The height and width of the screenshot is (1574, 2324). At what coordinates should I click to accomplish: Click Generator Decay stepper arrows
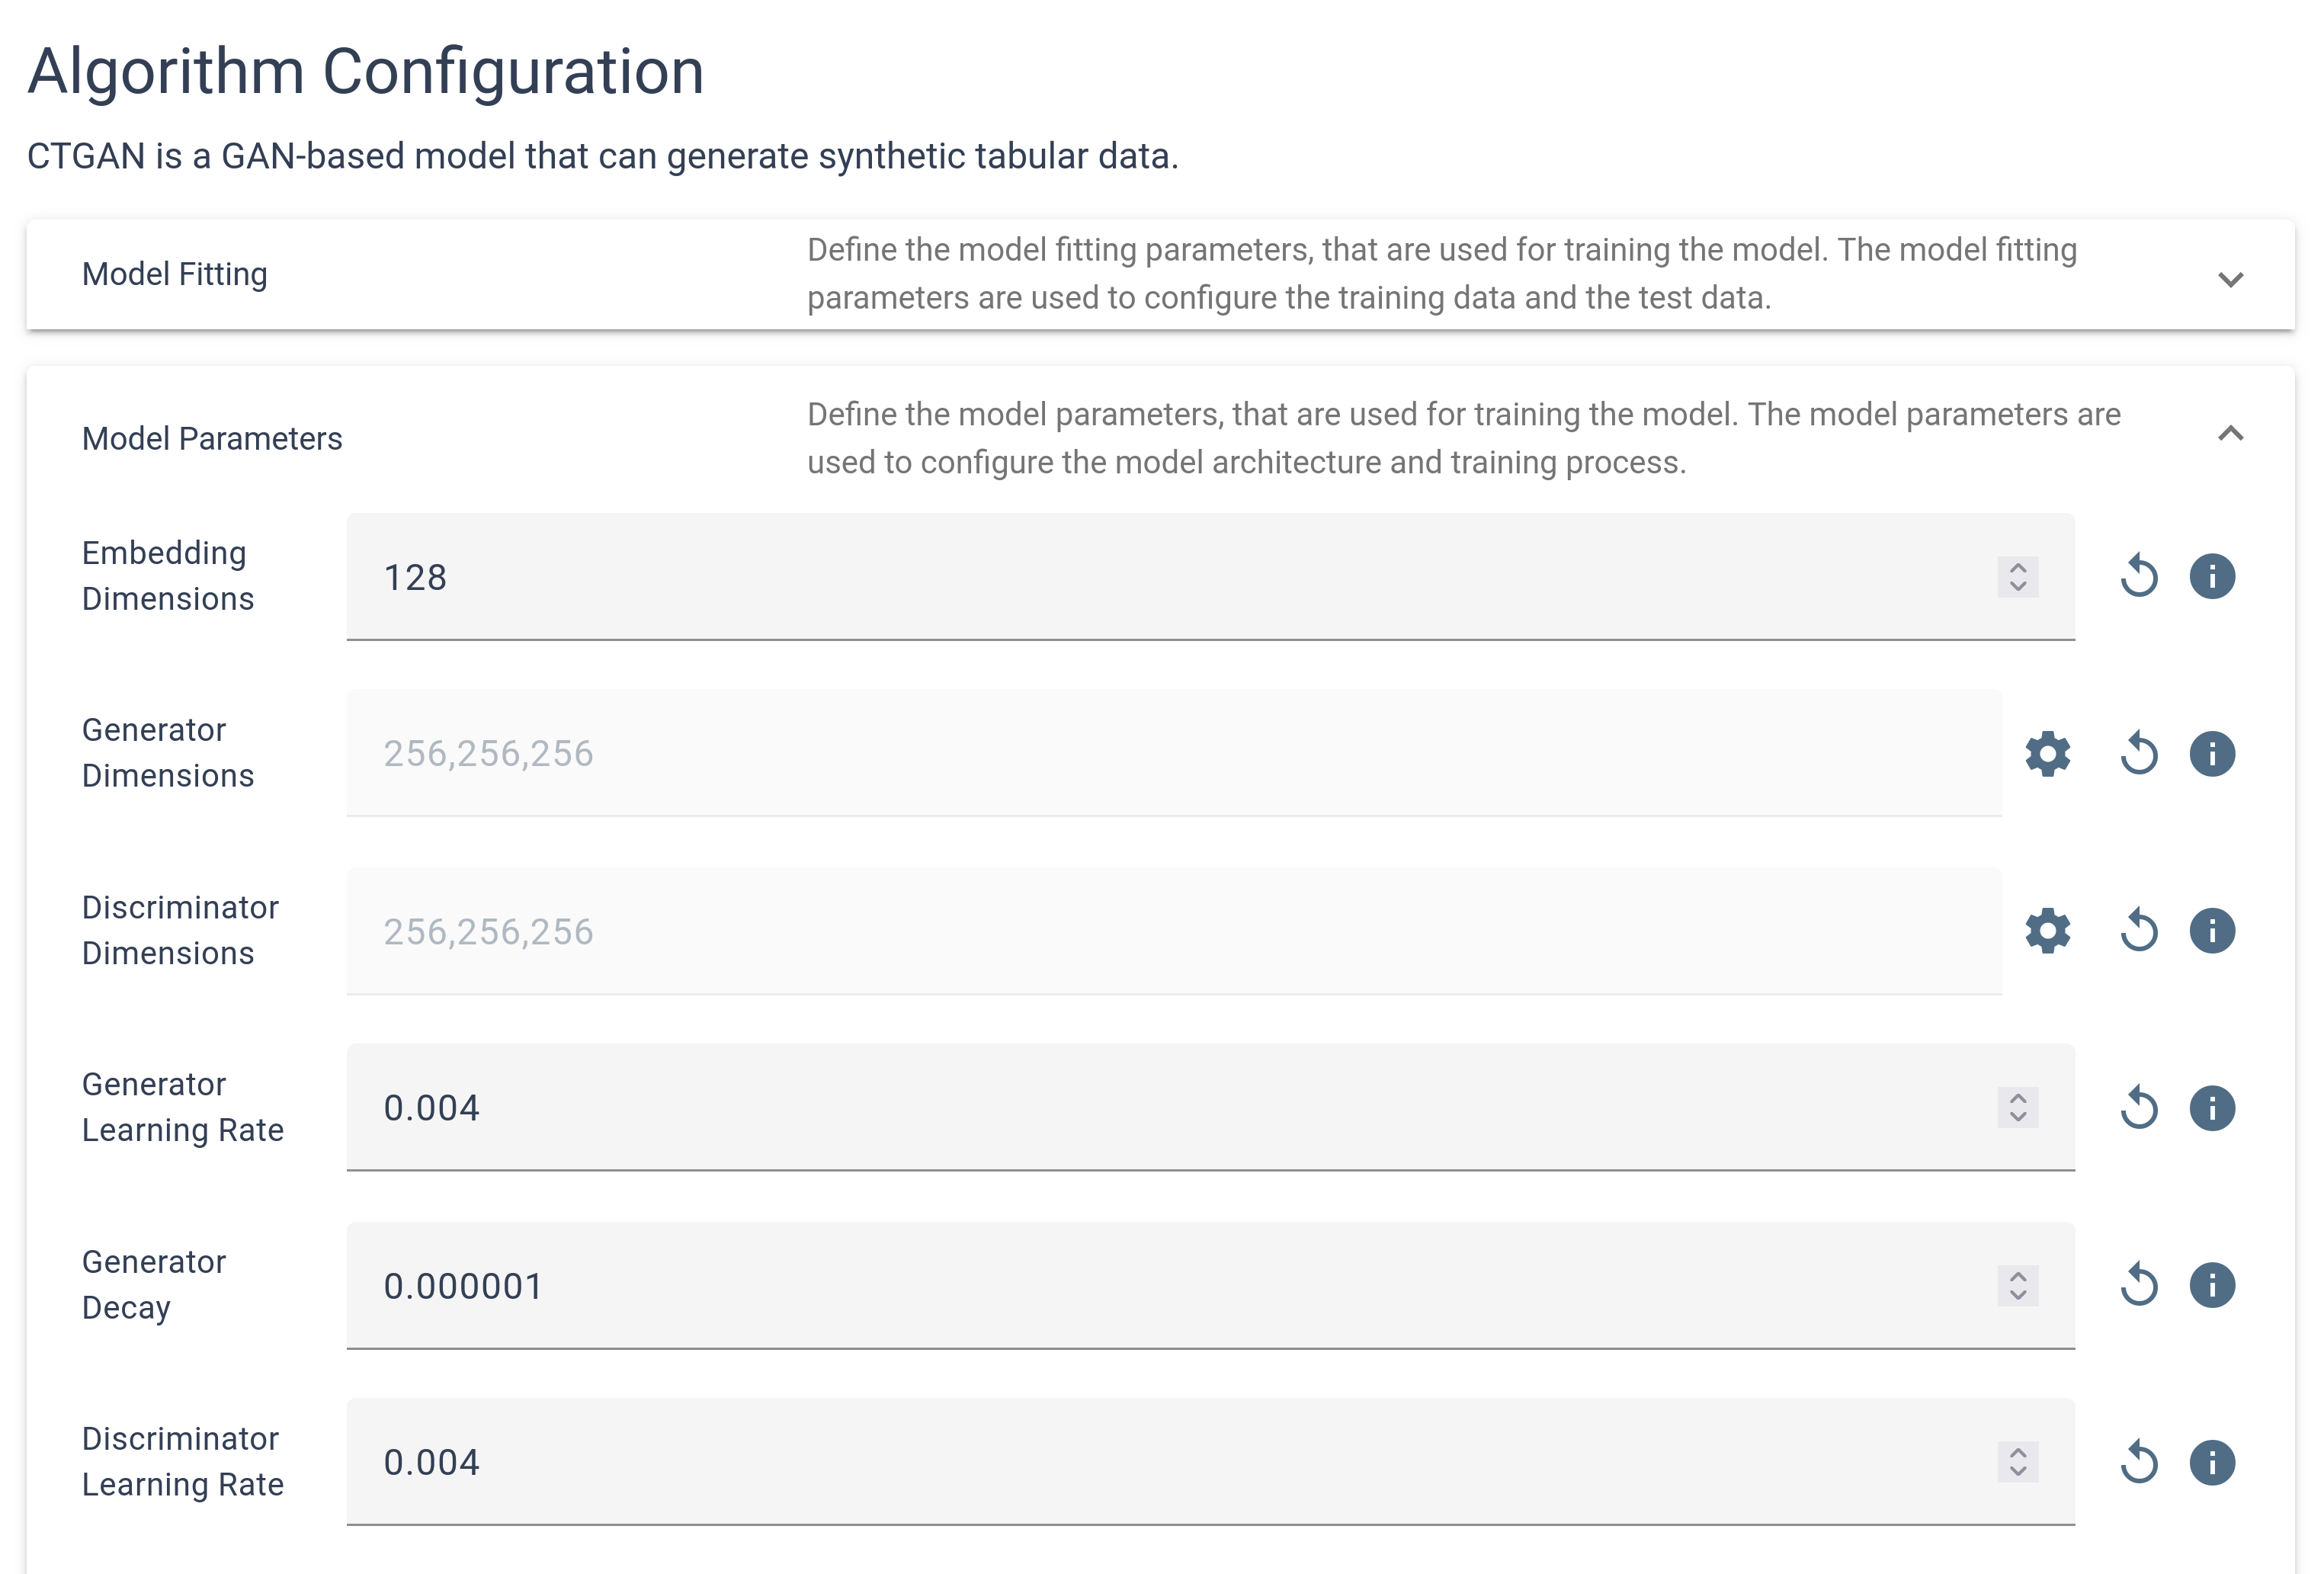pyautogui.click(x=2017, y=1286)
